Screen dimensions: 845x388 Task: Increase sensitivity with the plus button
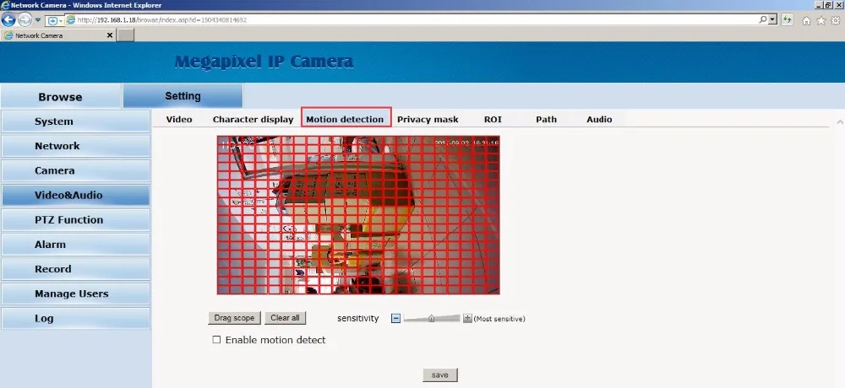tap(467, 319)
